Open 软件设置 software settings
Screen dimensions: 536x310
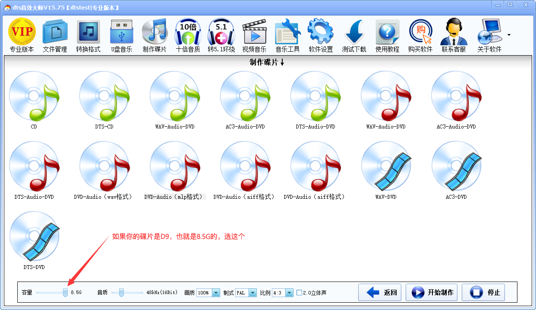(x=320, y=34)
